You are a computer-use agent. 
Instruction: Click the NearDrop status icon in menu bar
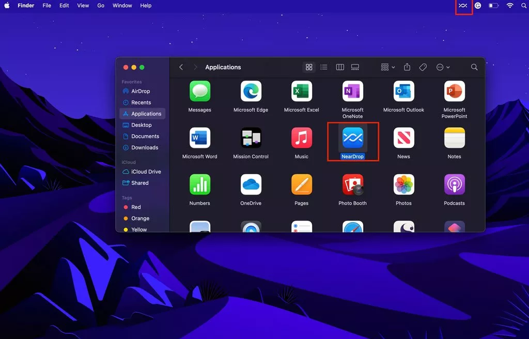[x=462, y=6]
